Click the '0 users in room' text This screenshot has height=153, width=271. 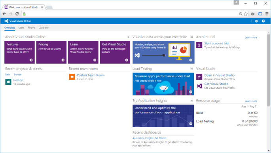[x=85, y=79]
